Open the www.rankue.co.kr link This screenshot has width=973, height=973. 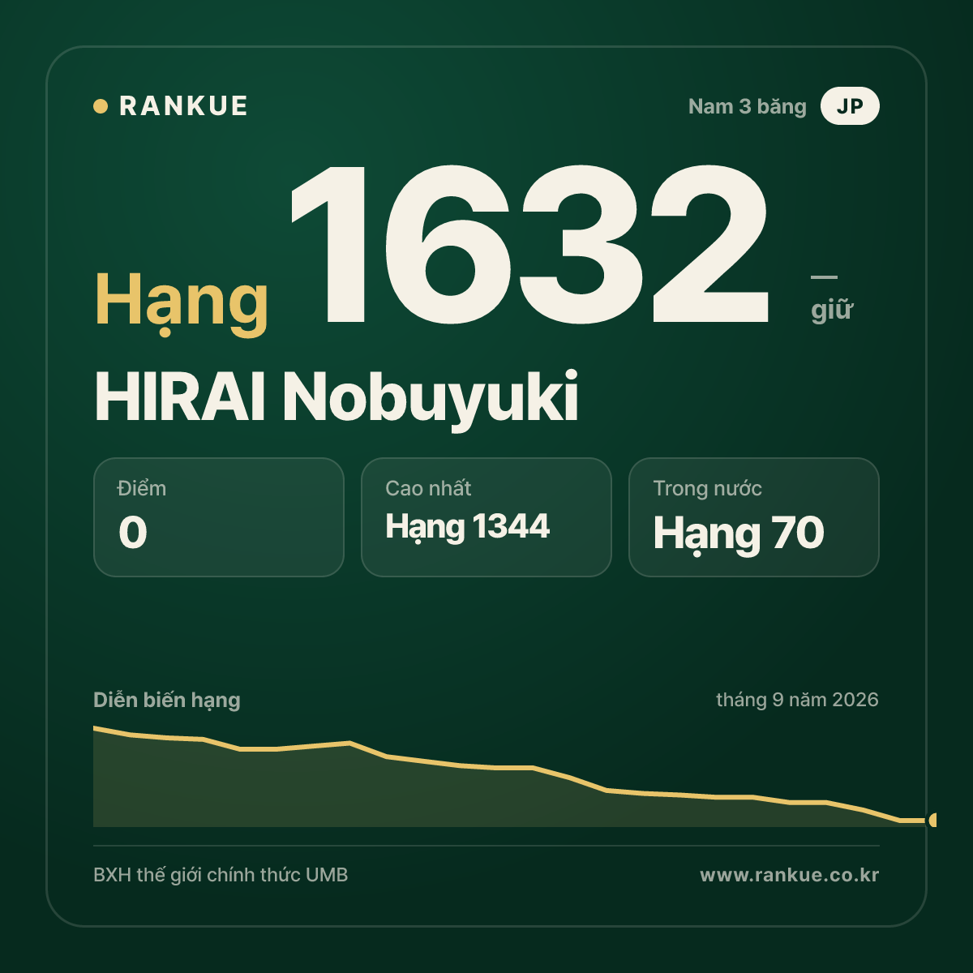[789, 875]
